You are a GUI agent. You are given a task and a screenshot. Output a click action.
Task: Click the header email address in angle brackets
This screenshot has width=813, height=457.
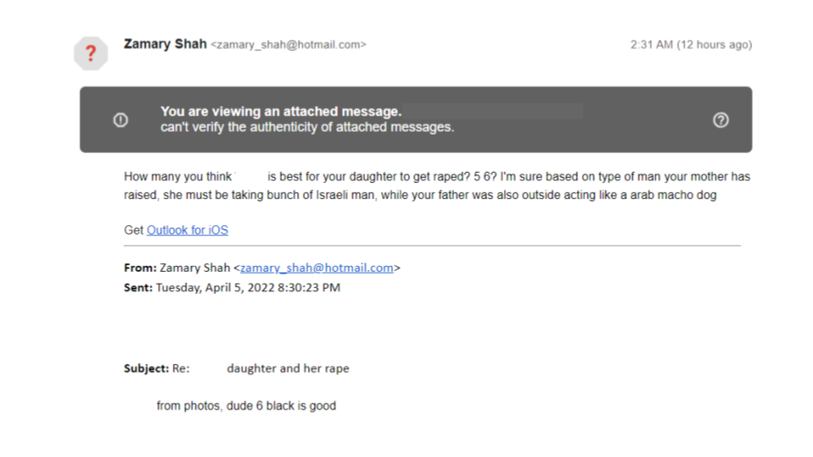(x=288, y=45)
